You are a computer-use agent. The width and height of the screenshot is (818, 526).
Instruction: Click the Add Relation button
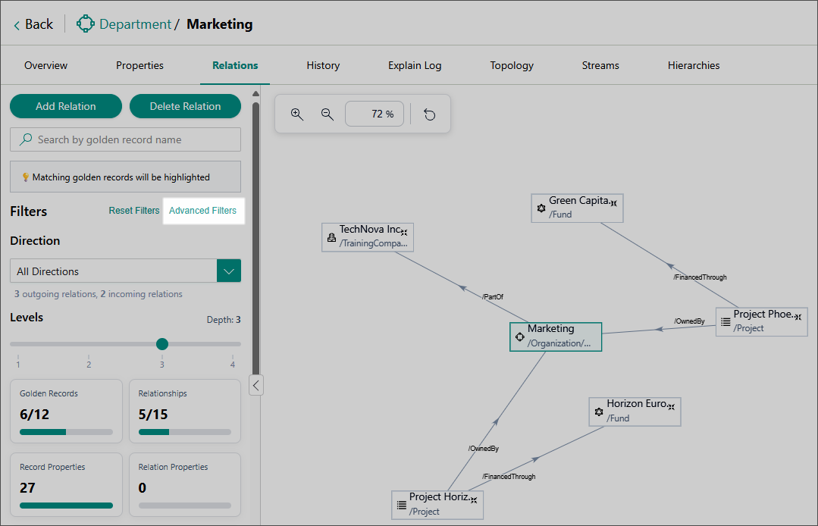(66, 107)
